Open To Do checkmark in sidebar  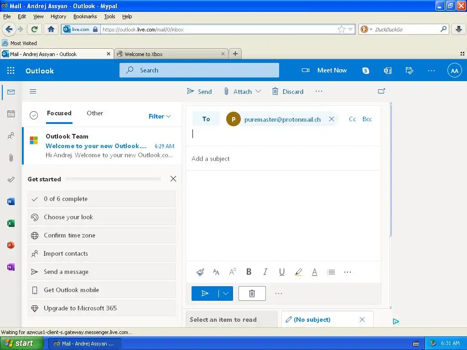coord(11,180)
